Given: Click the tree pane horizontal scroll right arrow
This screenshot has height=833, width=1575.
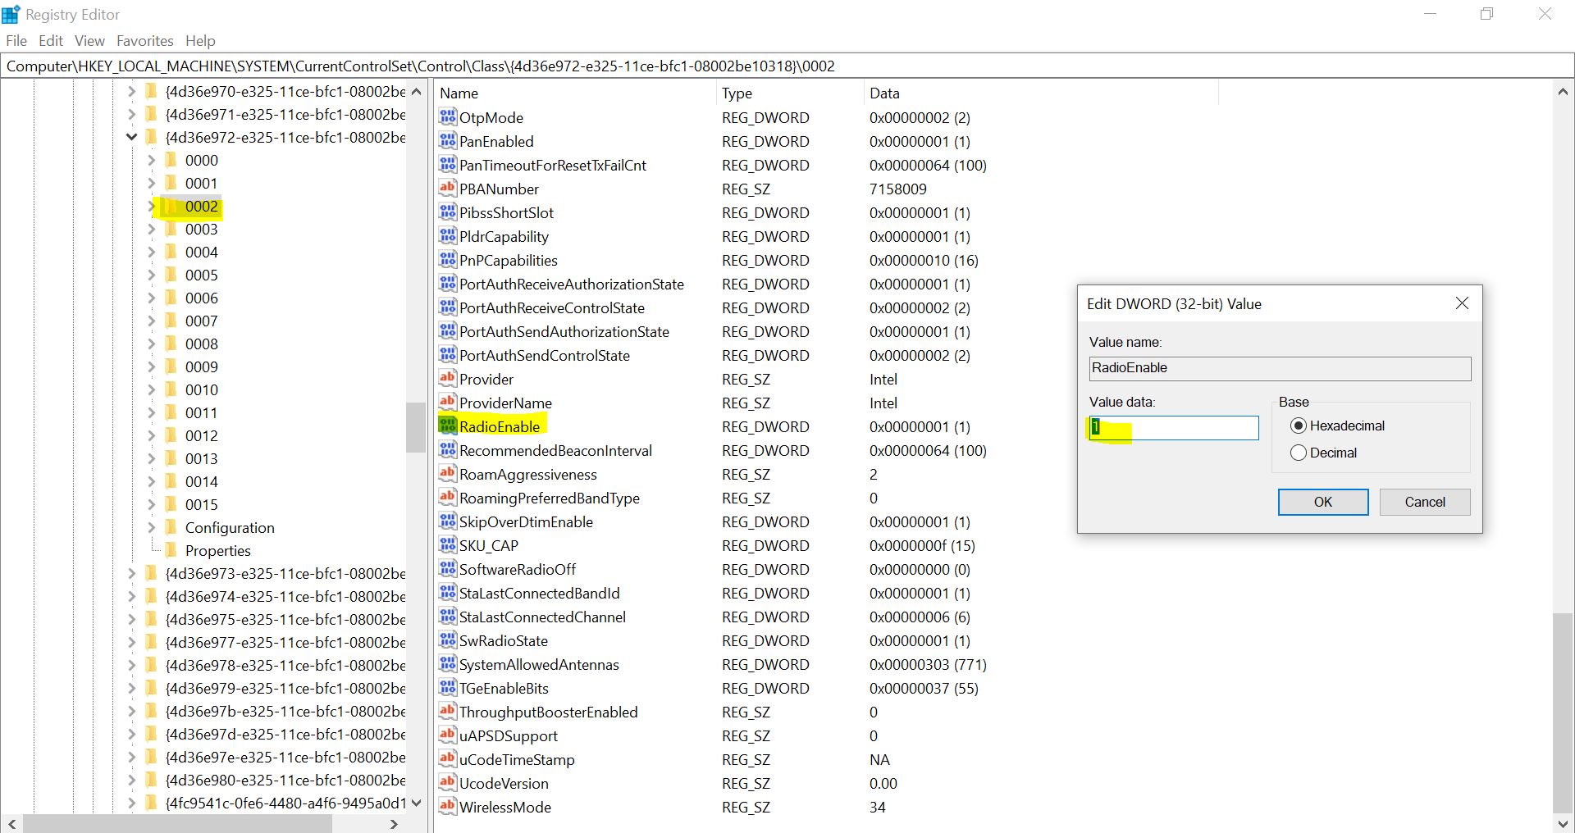Looking at the screenshot, I should coord(395,824).
